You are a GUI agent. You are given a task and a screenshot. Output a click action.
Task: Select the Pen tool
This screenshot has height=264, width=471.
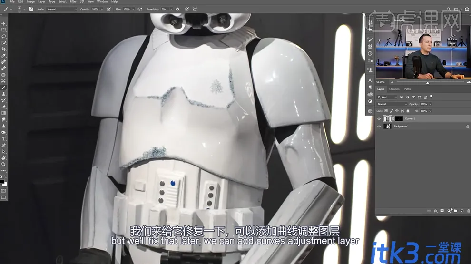4,146
